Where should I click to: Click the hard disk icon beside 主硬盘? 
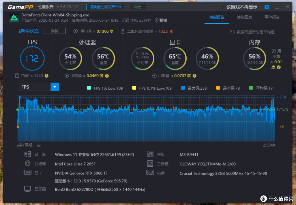point(150,163)
